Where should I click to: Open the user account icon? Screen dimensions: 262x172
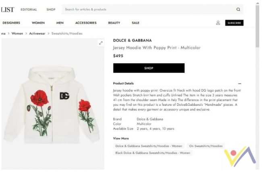coord(218,23)
